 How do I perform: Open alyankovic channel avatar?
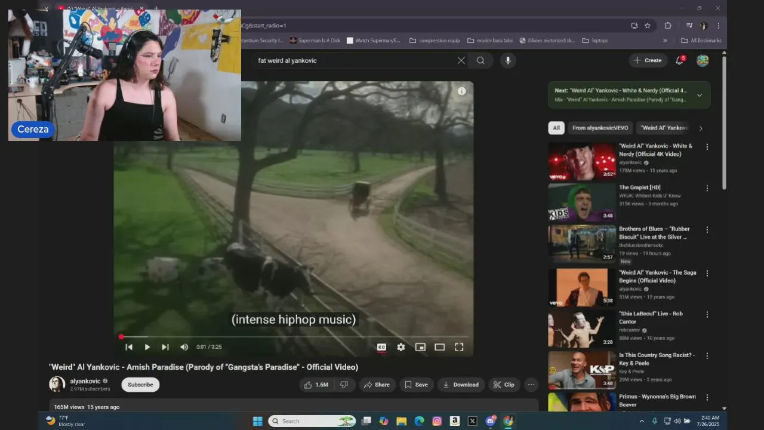click(x=57, y=384)
